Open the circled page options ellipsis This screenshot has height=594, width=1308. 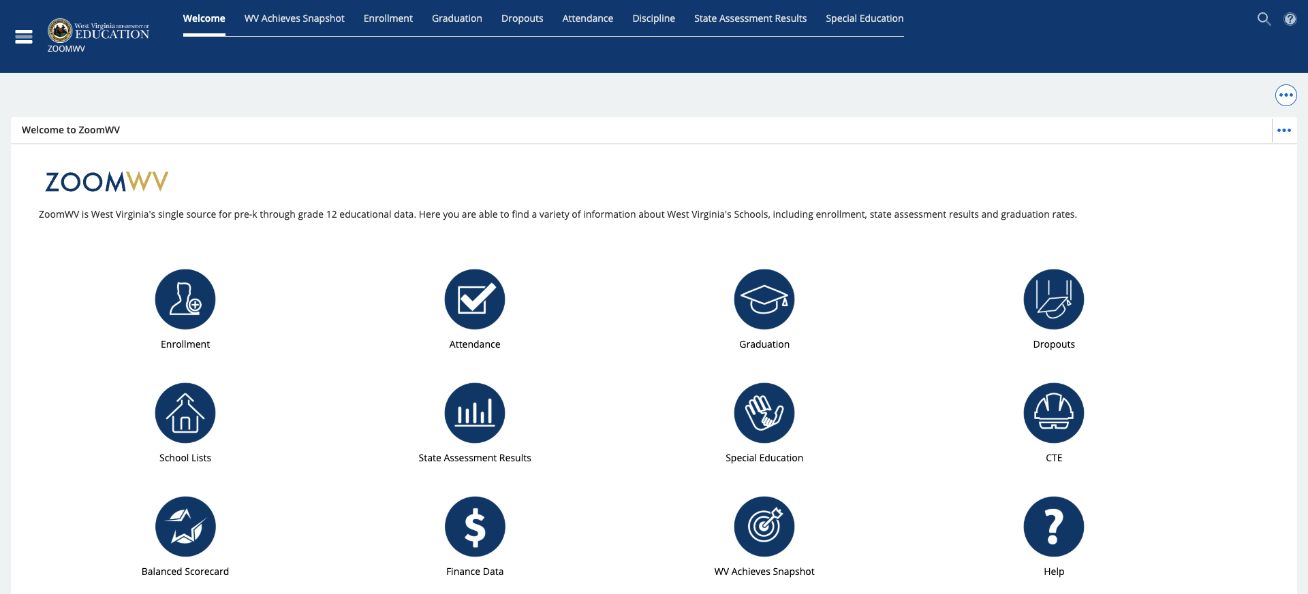point(1286,95)
